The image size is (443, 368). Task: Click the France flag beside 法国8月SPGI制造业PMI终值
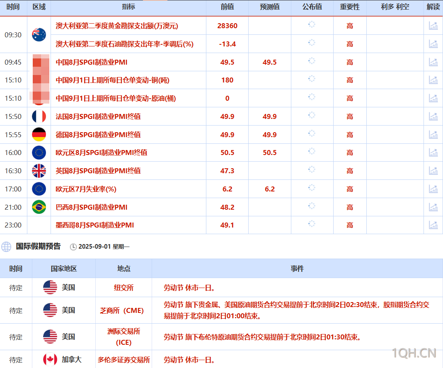click(39, 116)
